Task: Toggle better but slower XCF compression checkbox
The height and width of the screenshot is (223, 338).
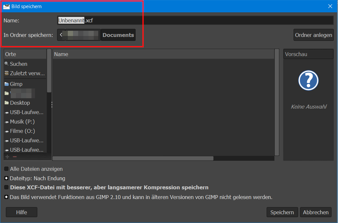Action: pyautogui.click(x=6, y=187)
